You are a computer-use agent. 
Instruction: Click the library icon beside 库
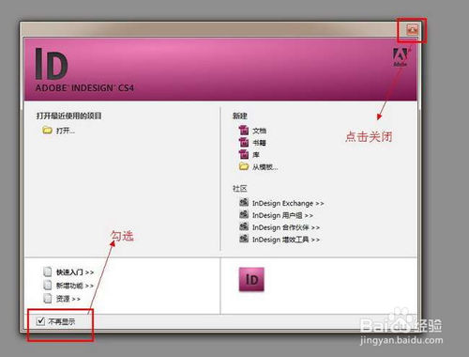(244, 154)
